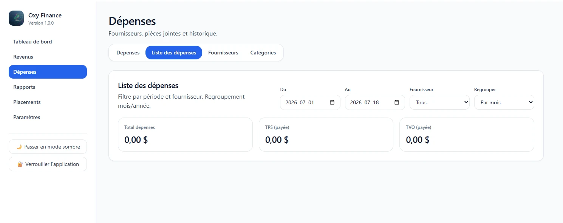The height and width of the screenshot is (223, 563).
Task: Click the Fournisseurs, pièces jointes et historique subtitle
Action: (163, 34)
